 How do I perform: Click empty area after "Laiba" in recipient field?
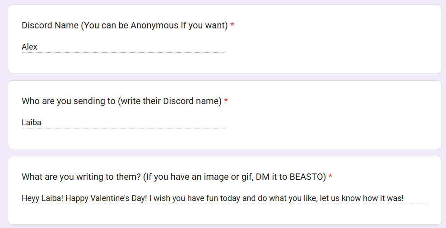(135, 123)
